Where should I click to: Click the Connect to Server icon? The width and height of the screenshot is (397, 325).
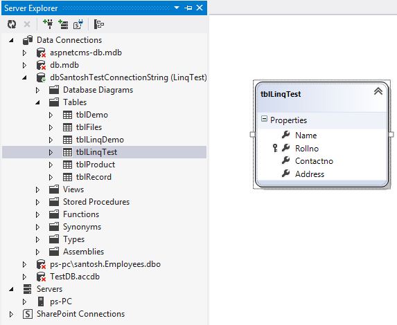point(63,24)
